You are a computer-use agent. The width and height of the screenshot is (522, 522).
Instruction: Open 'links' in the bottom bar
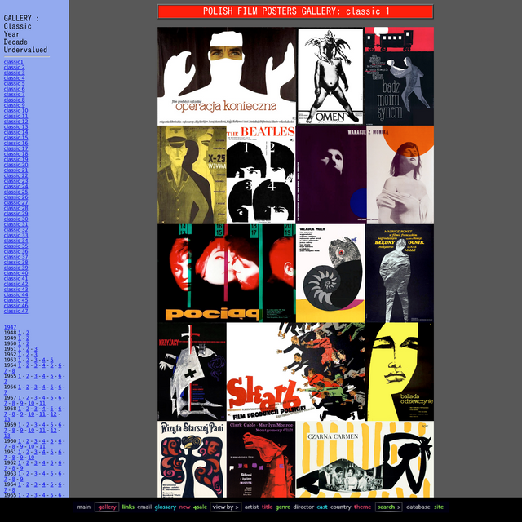tap(128, 507)
